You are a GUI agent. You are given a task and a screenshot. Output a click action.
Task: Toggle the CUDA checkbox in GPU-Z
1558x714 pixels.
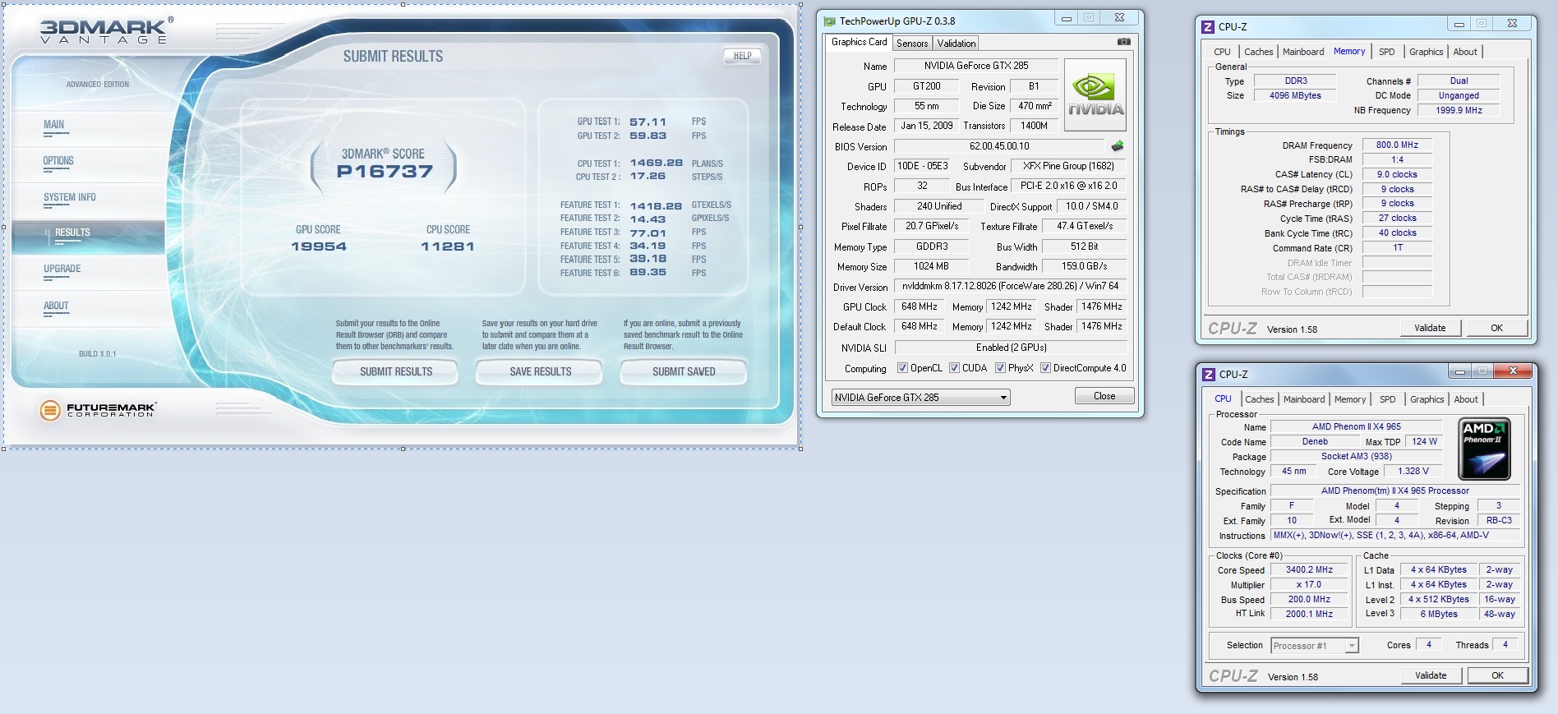pos(954,368)
